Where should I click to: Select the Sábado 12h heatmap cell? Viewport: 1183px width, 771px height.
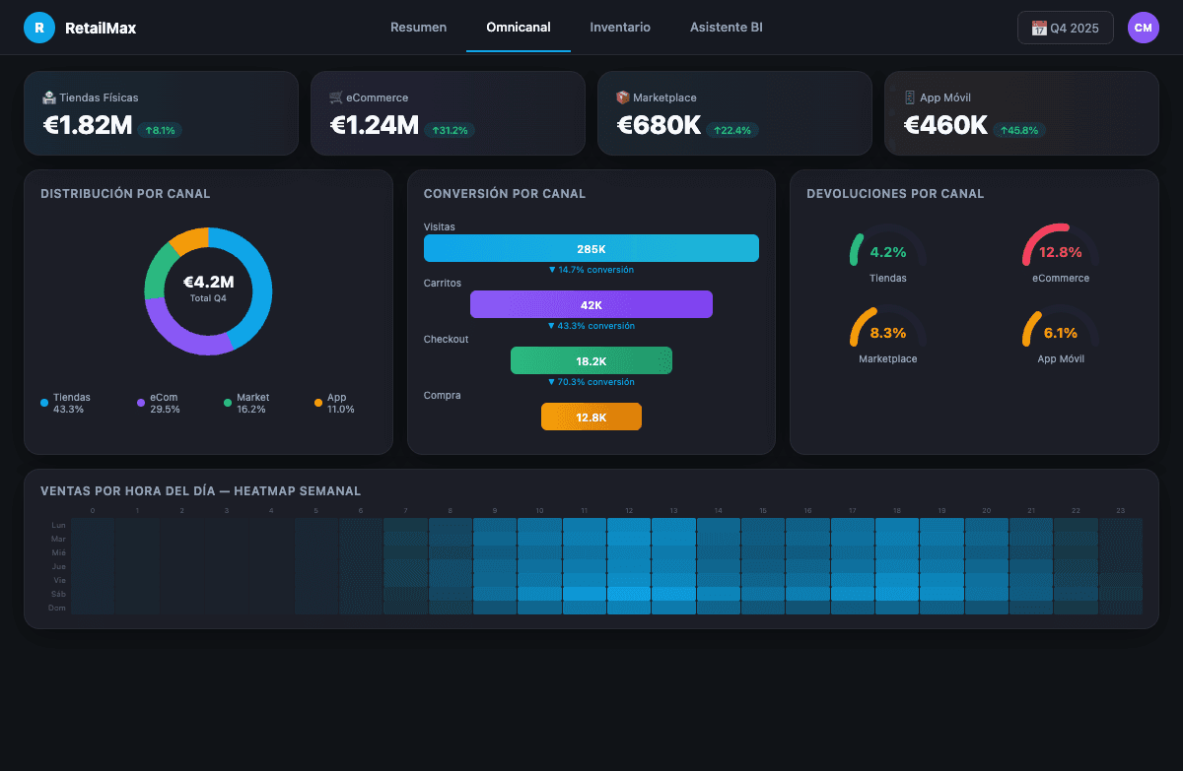coord(628,594)
